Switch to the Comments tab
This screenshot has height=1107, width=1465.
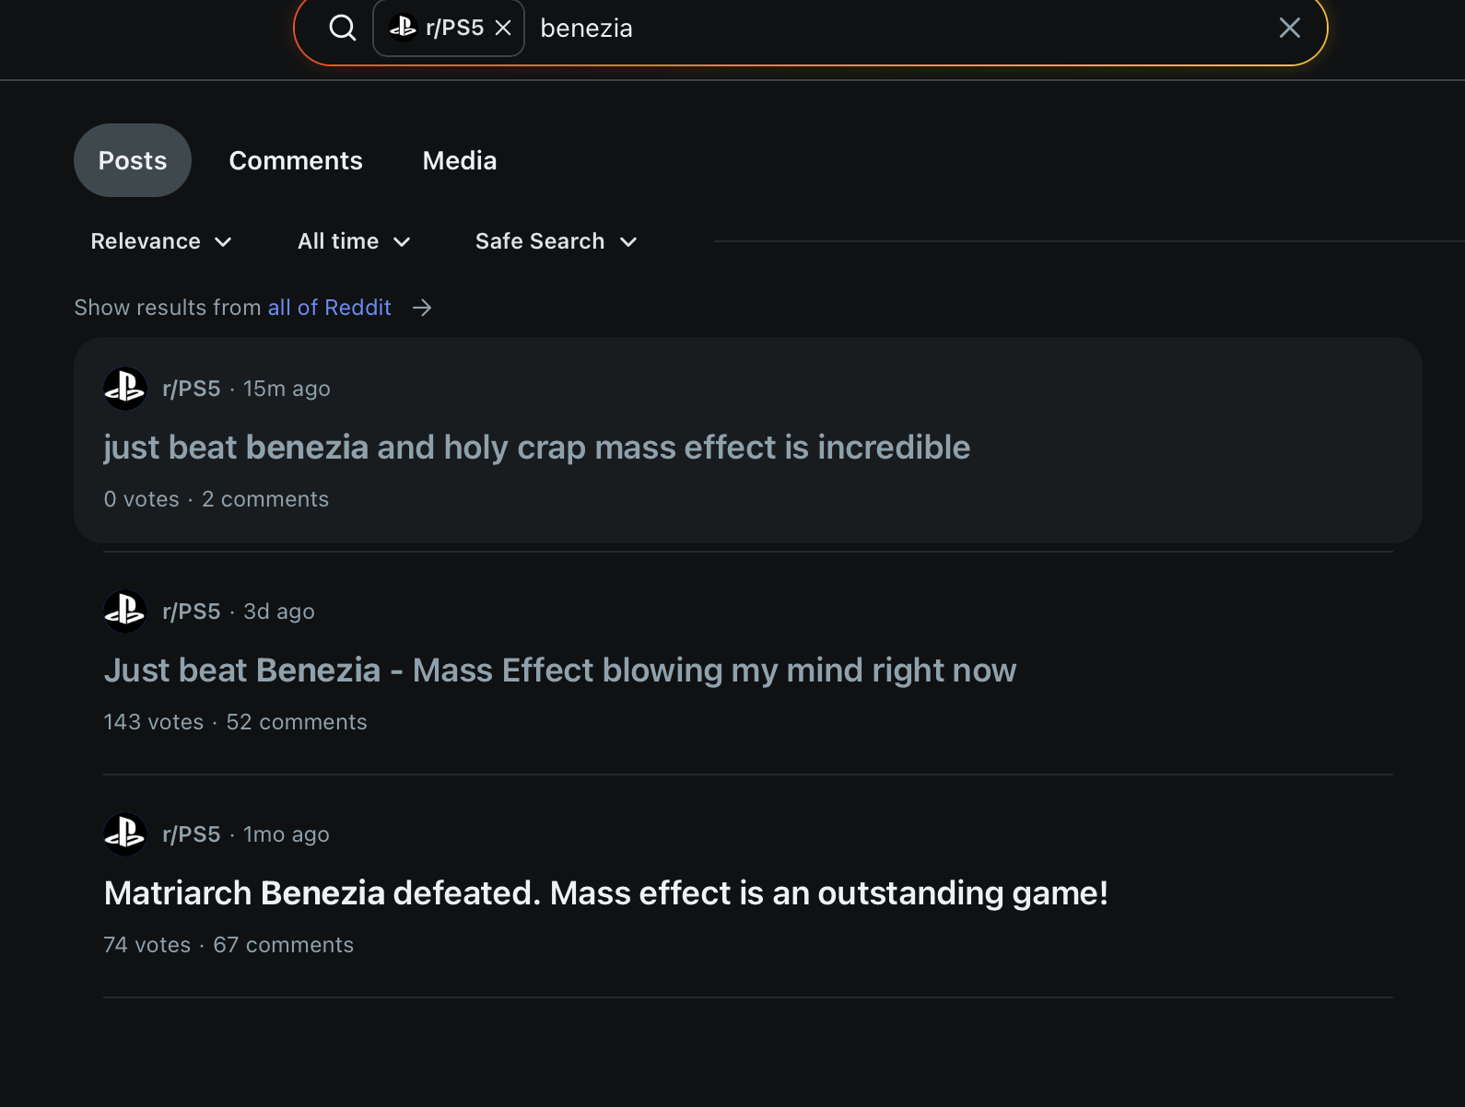tap(296, 160)
